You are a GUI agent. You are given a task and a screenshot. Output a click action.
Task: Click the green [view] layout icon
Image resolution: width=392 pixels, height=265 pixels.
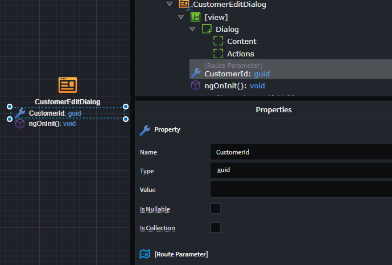coord(196,17)
